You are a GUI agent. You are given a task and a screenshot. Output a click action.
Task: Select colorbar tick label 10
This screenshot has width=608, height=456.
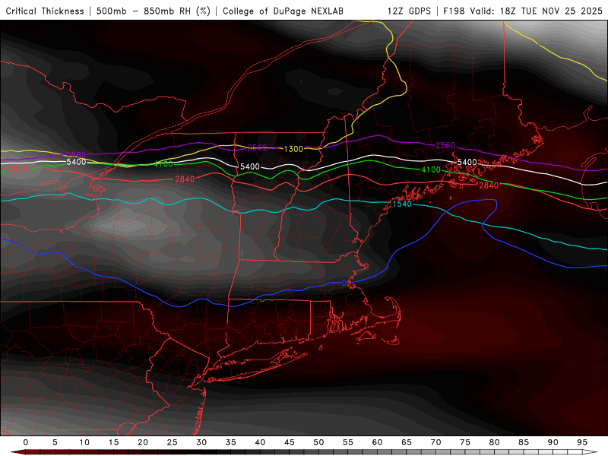[84, 442]
